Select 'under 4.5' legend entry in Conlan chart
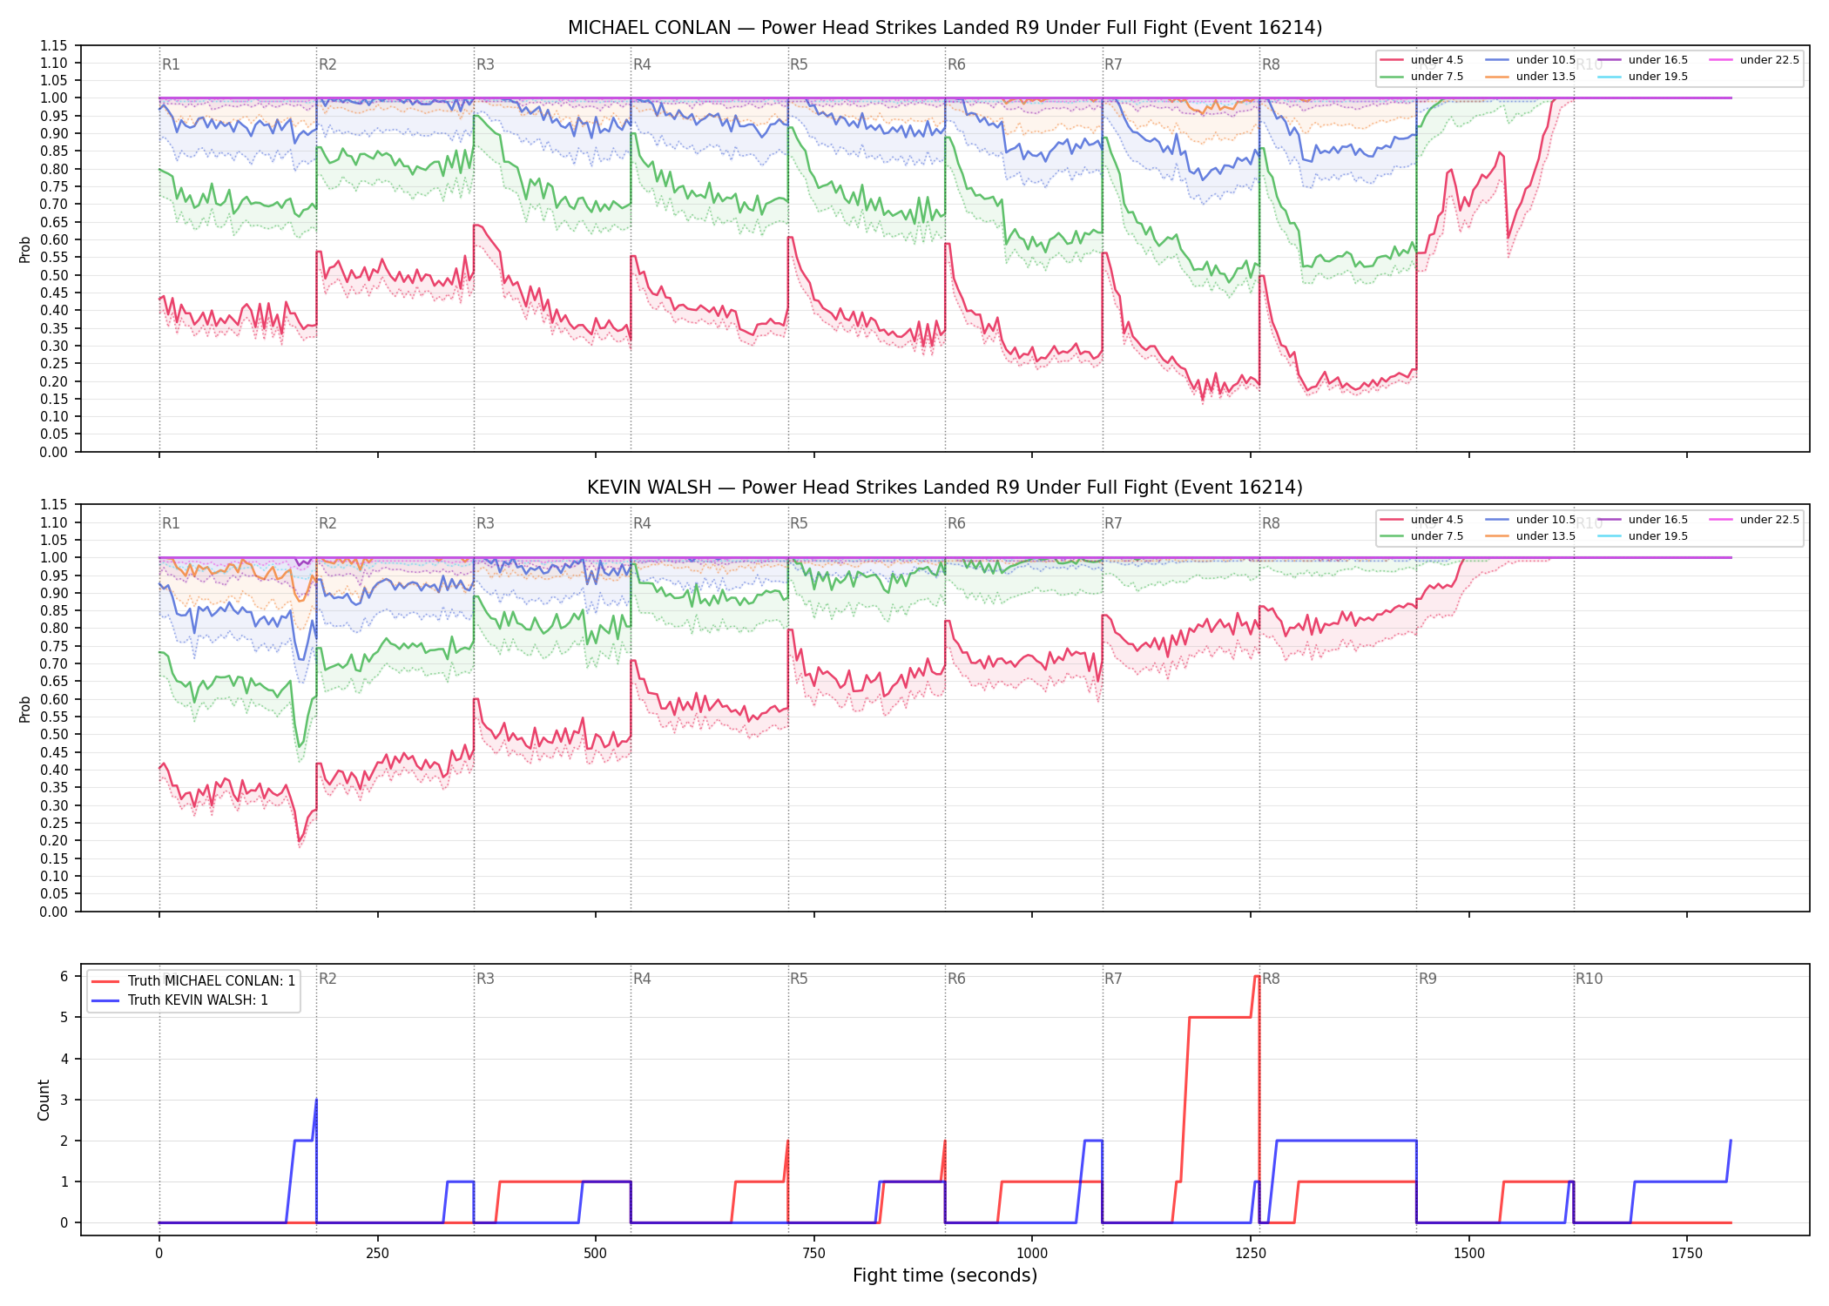 [x=1421, y=60]
